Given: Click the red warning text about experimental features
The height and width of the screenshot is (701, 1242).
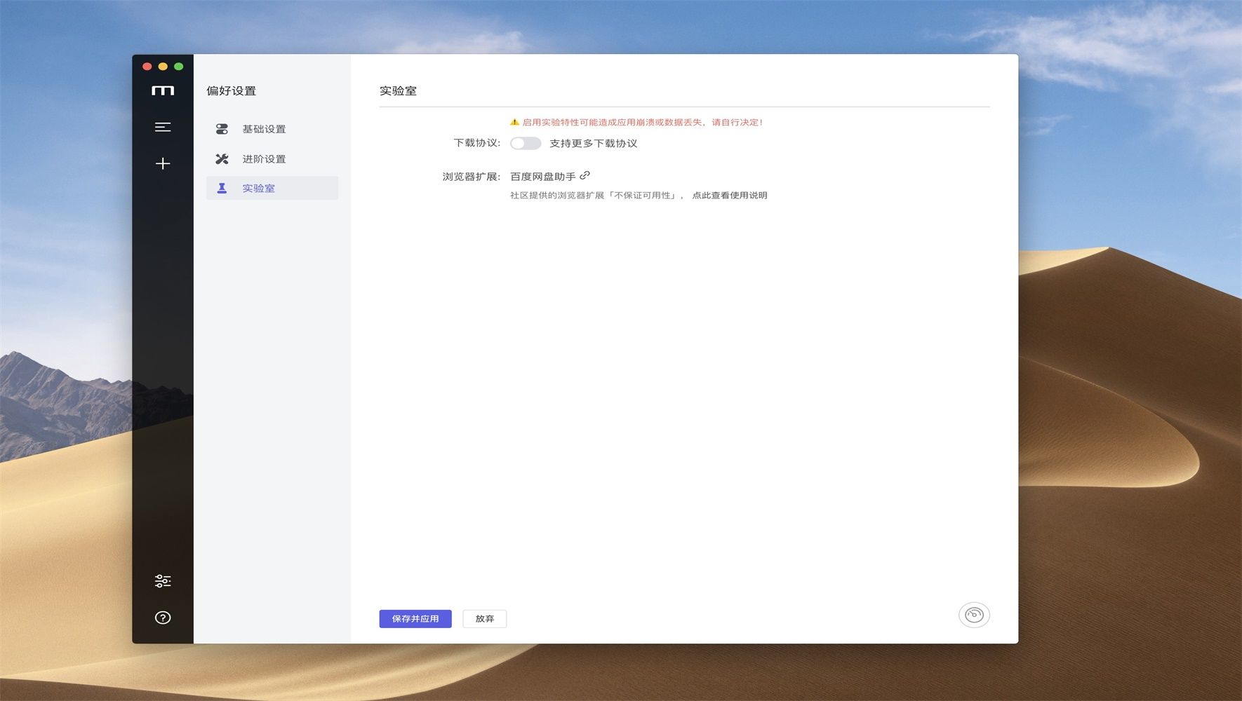Looking at the screenshot, I should click(642, 122).
